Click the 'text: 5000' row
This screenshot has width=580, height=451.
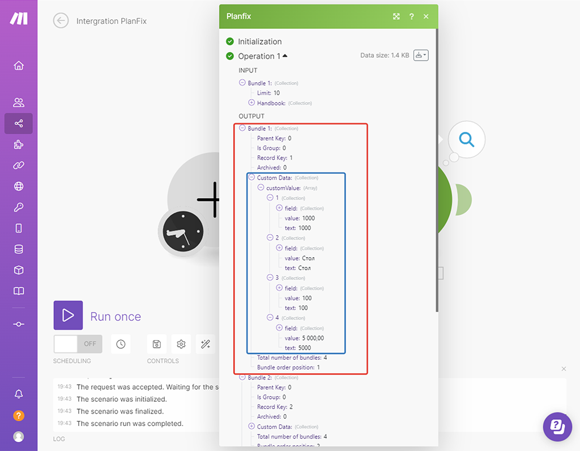[298, 348]
